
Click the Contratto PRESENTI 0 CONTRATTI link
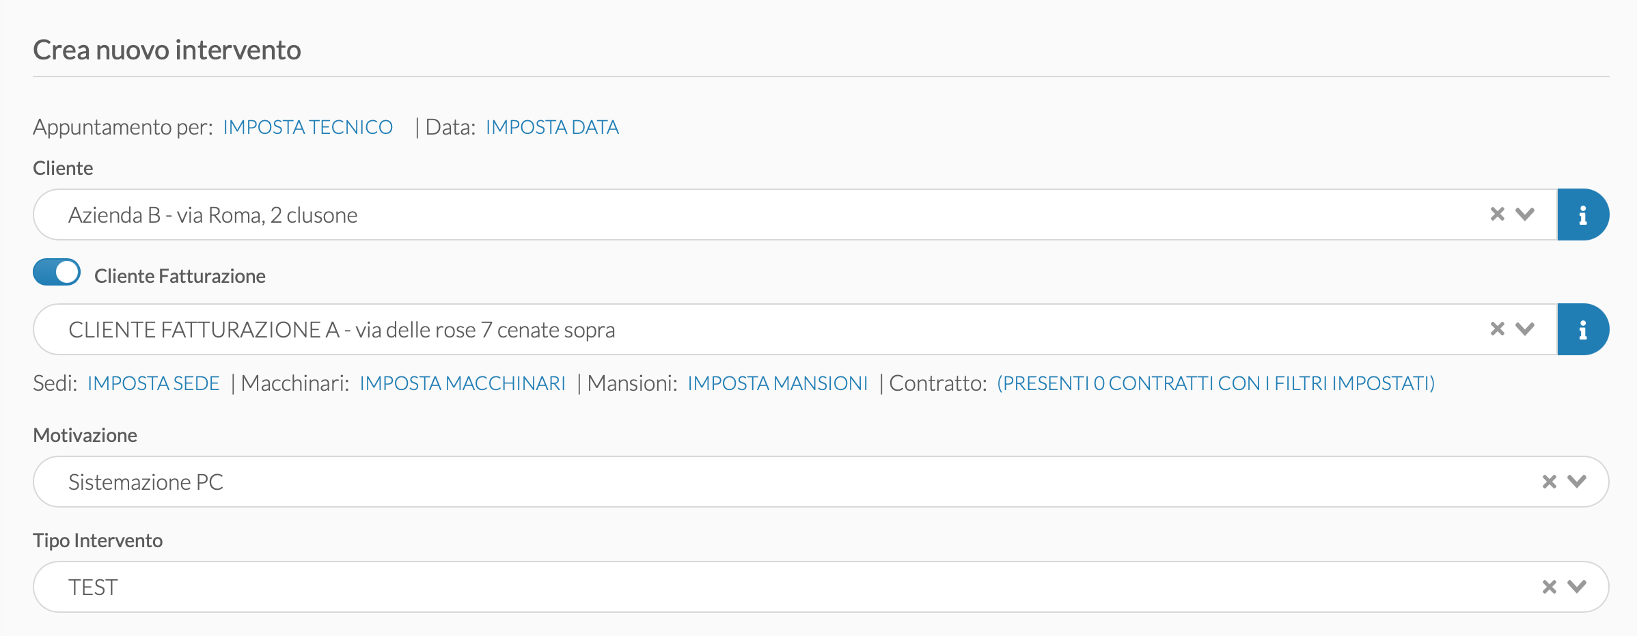click(x=1216, y=383)
